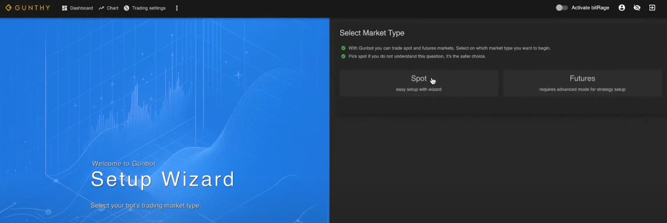Click the Activate bitRage label
Viewport: 667px width, 223px height.
click(x=590, y=8)
